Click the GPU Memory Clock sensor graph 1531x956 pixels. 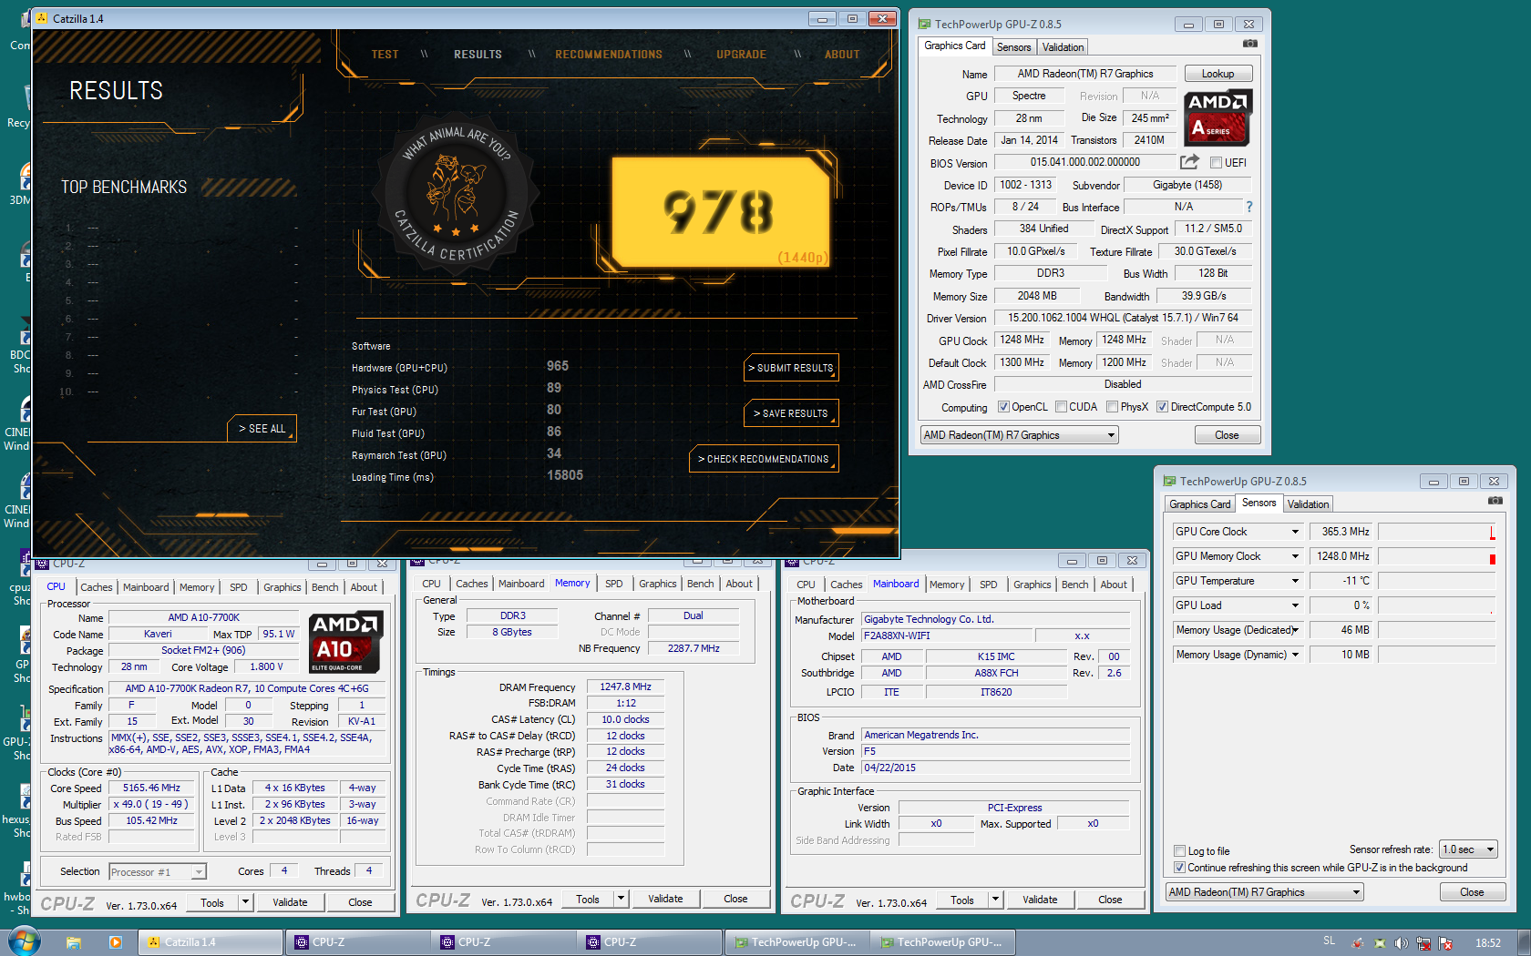[x=1436, y=556]
